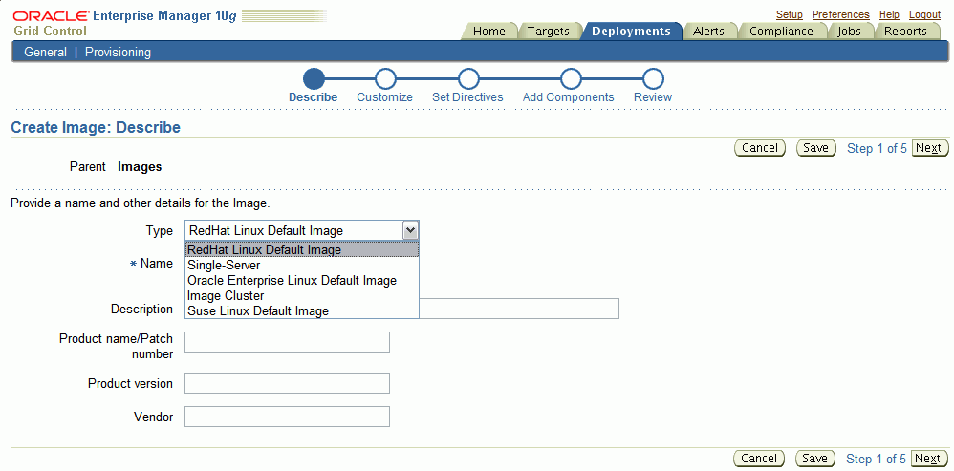Click the Customize step circle
This screenshot has width=954, height=471.
click(385, 78)
